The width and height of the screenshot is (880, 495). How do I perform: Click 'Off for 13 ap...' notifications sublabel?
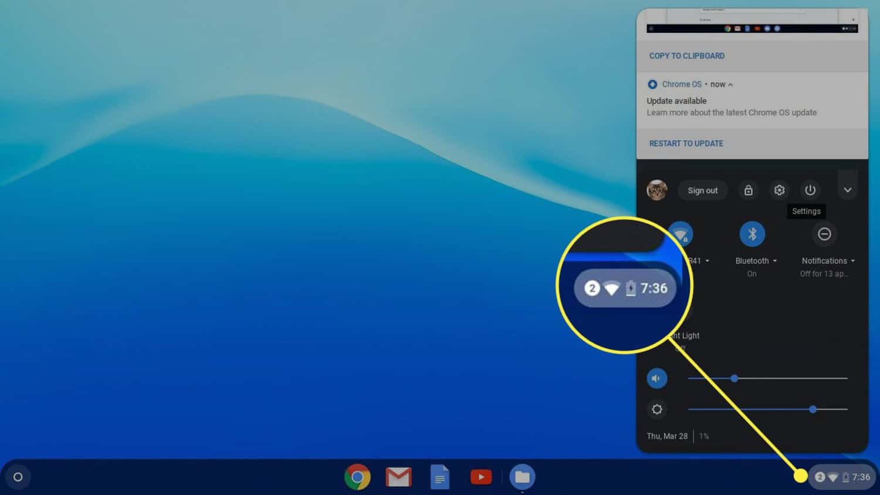tap(824, 274)
